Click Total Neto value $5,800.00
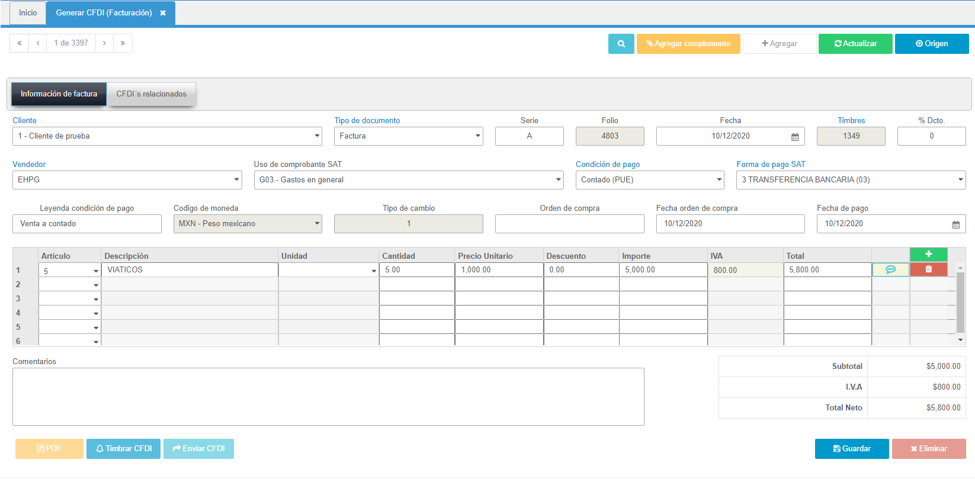The width and height of the screenshot is (975, 482). point(943,408)
